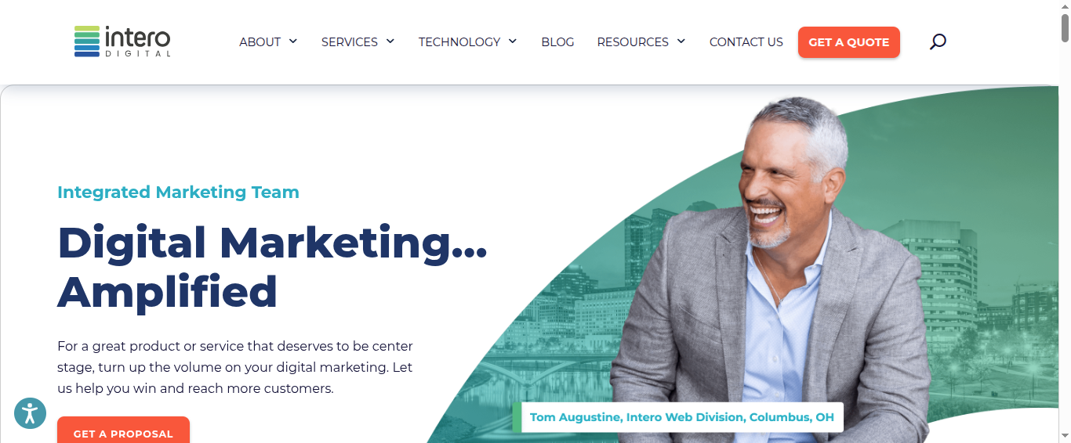Expand the About menu chevron
The image size is (1071, 443).
tap(293, 41)
